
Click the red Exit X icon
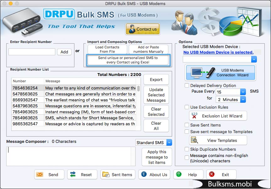[212, 174]
